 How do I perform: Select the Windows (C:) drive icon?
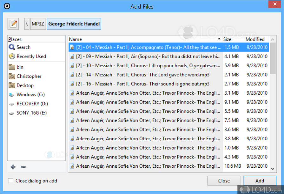pyautogui.click(x=12, y=95)
